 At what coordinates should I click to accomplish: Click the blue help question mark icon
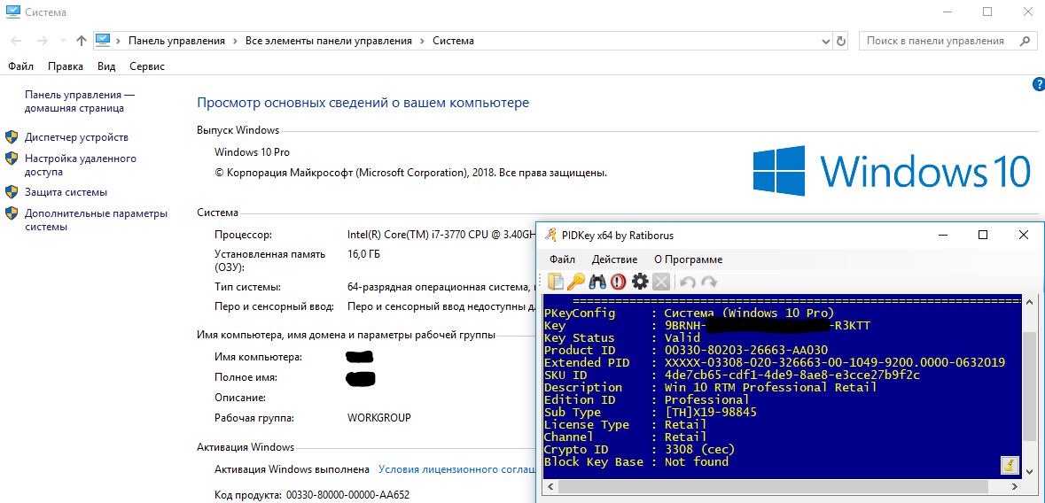(1038, 84)
